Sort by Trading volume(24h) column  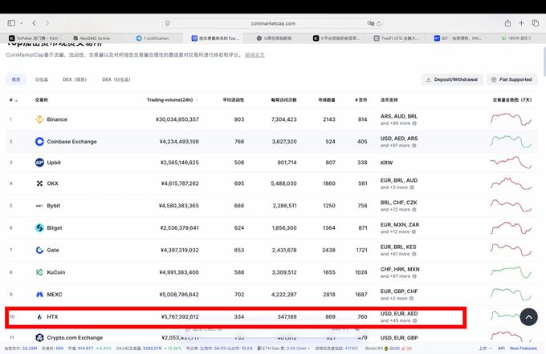(172, 100)
